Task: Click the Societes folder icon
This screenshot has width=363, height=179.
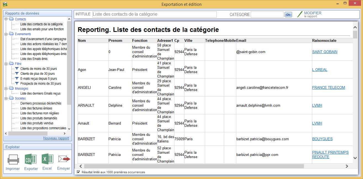Action: click(11, 98)
